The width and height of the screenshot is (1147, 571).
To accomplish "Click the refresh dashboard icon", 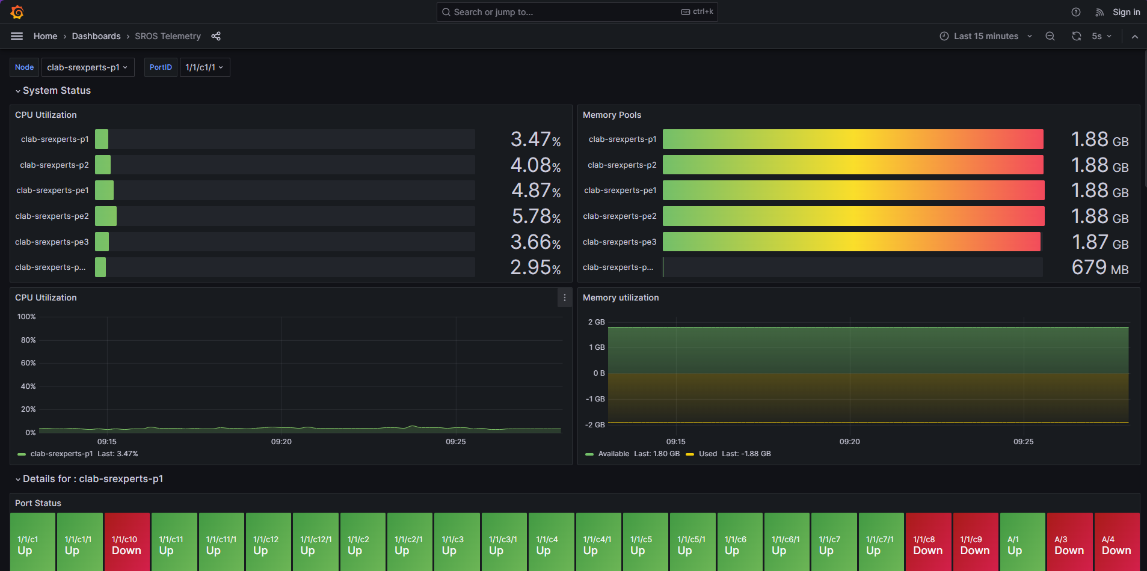I will pyautogui.click(x=1076, y=36).
